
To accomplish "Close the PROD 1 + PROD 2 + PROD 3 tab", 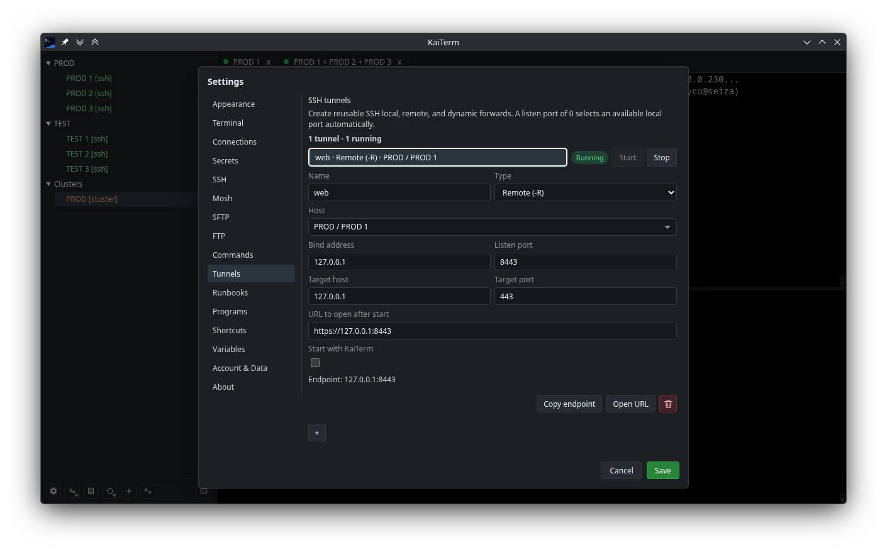I will (x=399, y=62).
